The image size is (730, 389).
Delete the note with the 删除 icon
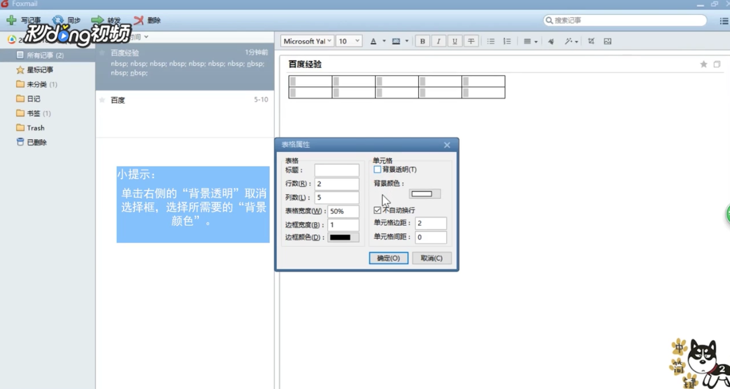point(149,20)
